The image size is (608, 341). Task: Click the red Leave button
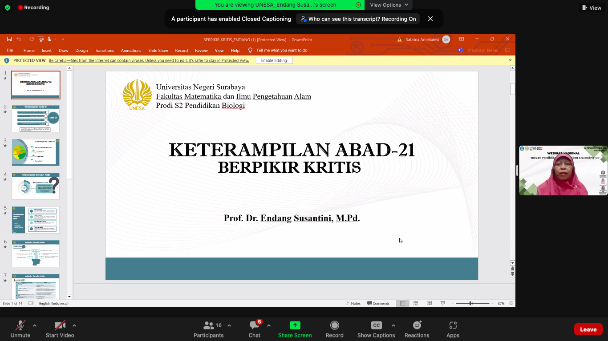(588, 329)
